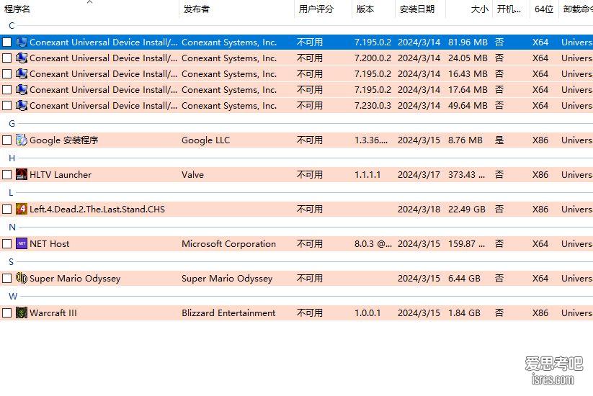Screen dimensions: 593x396
Task: Click the 1.84 GB size value
Action: click(x=464, y=313)
